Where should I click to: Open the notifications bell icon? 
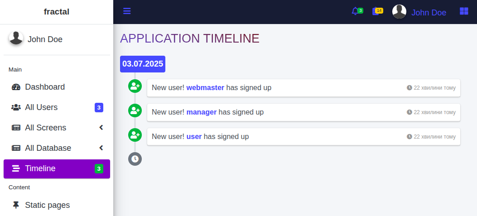[x=355, y=11]
